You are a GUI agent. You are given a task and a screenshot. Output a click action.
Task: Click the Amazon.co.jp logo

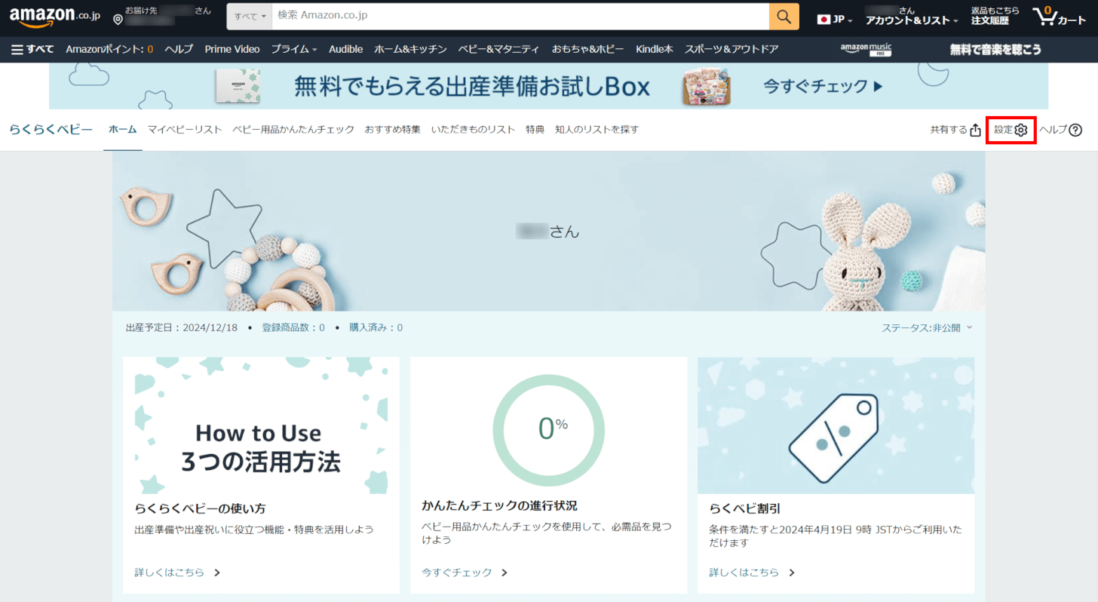55,16
